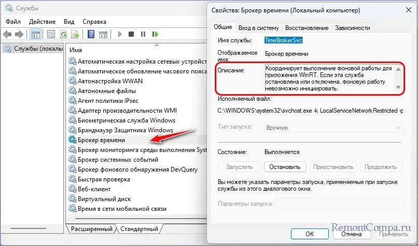Viewport: 418px width, 246px height.
Task: Click the Back arrow in the toolbar
Action: coord(7,34)
